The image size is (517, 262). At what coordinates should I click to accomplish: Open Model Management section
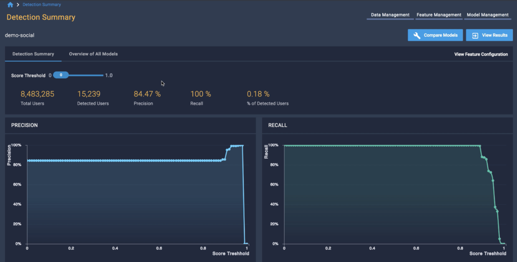point(488,15)
